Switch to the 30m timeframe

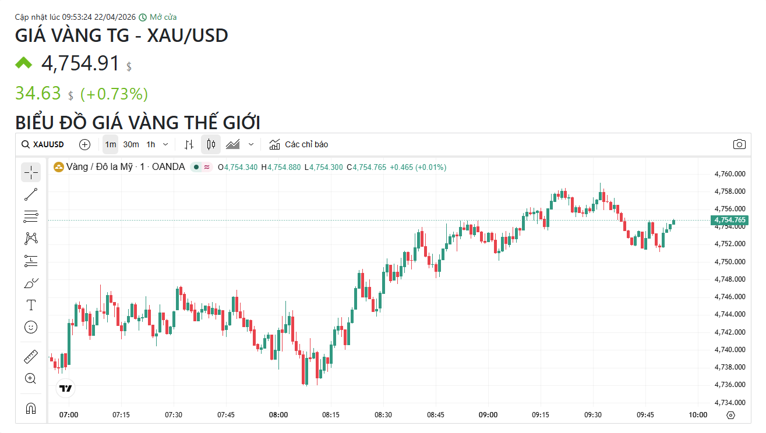click(131, 144)
